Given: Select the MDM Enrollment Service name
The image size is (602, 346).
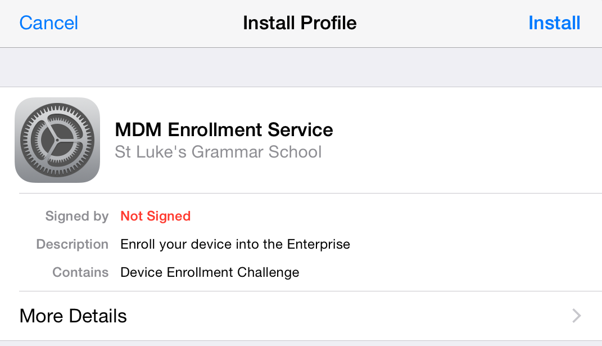Looking at the screenshot, I should coord(224,130).
